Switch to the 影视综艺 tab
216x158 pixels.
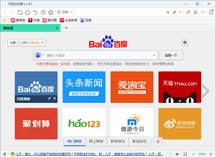140,141
